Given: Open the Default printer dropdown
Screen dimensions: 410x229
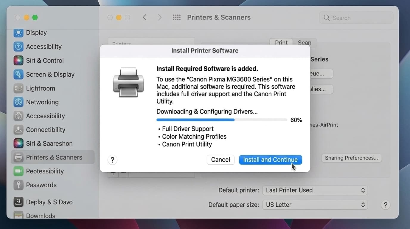Looking at the screenshot, I should tap(315, 190).
